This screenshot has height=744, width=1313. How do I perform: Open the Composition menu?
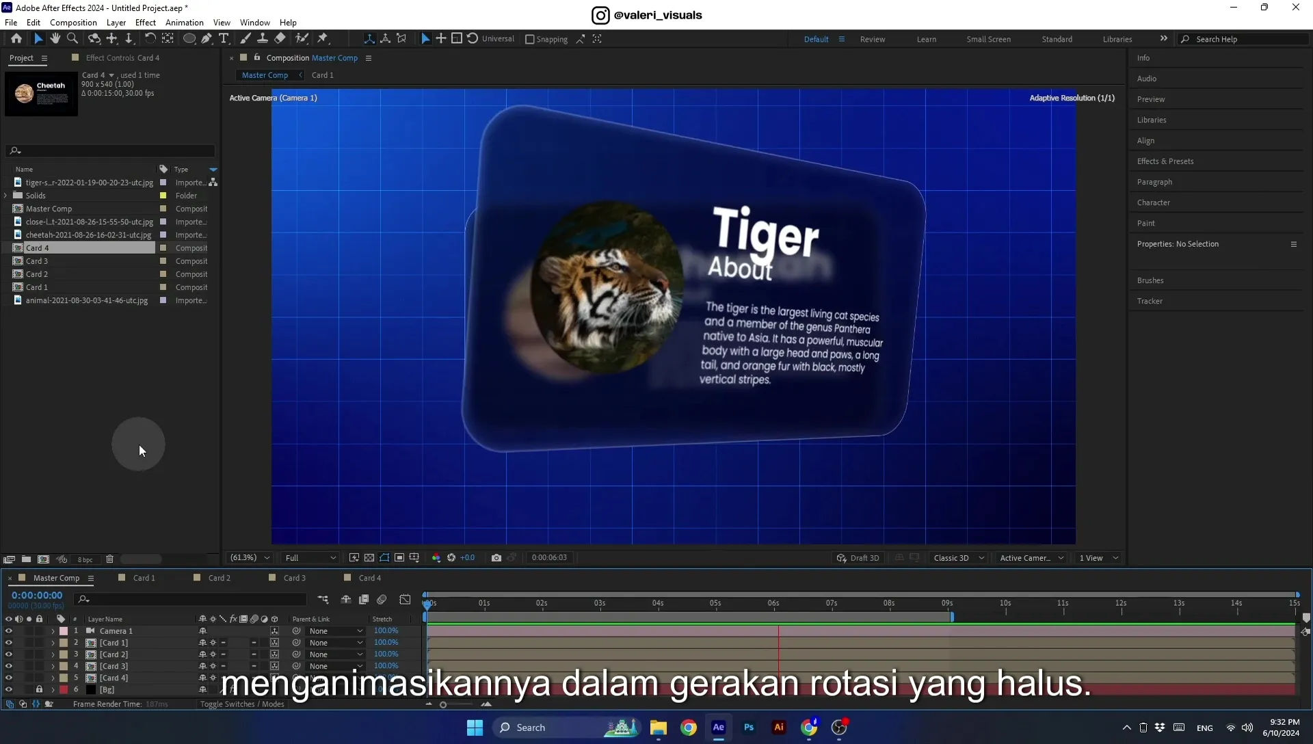click(x=73, y=23)
